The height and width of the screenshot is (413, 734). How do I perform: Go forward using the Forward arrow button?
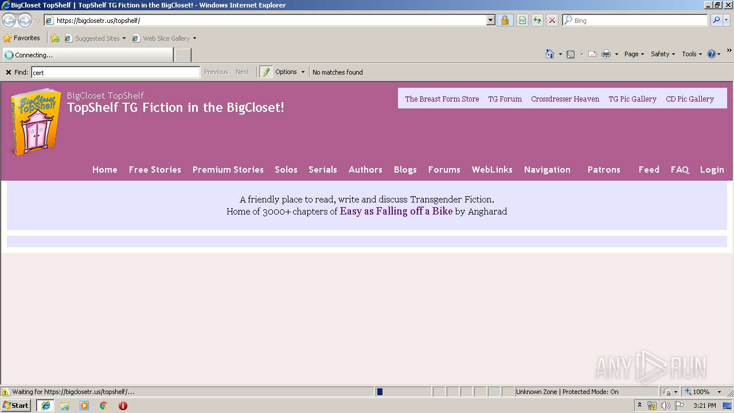pyautogui.click(x=25, y=20)
